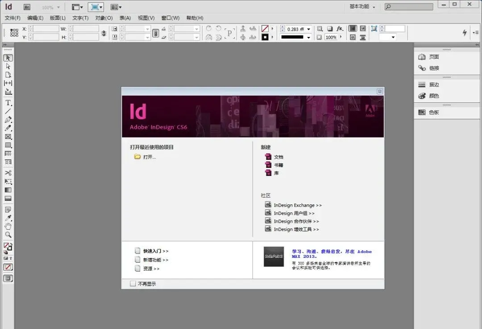Select the Direct Selection tool
482x329 pixels.
8,66
